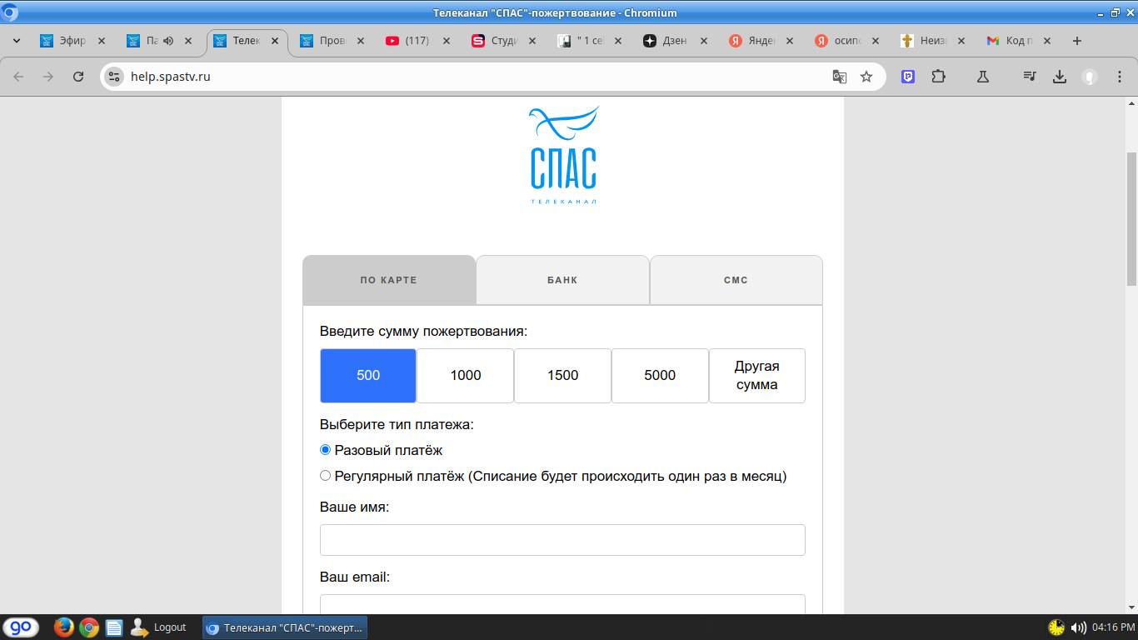Image resolution: width=1138 pixels, height=640 pixels.
Task: Open the Downloads icon
Action: [1060, 77]
